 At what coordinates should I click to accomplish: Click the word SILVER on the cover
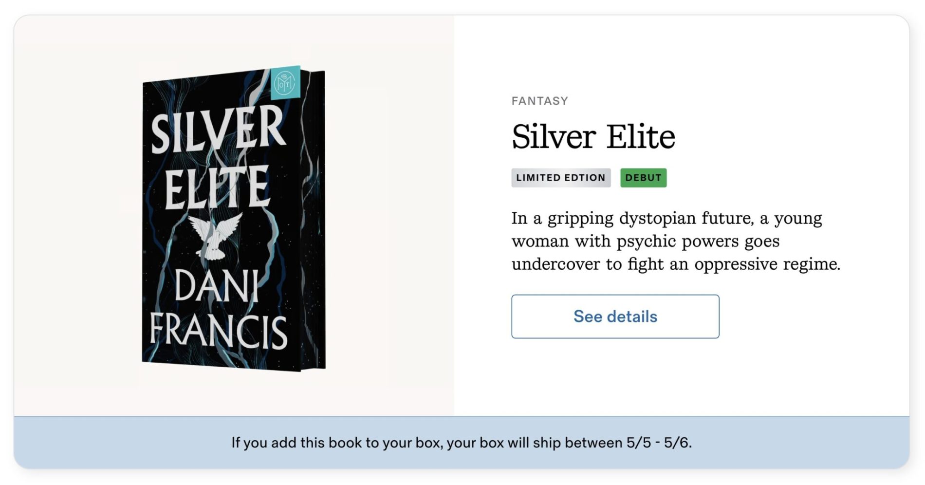tap(218, 129)
